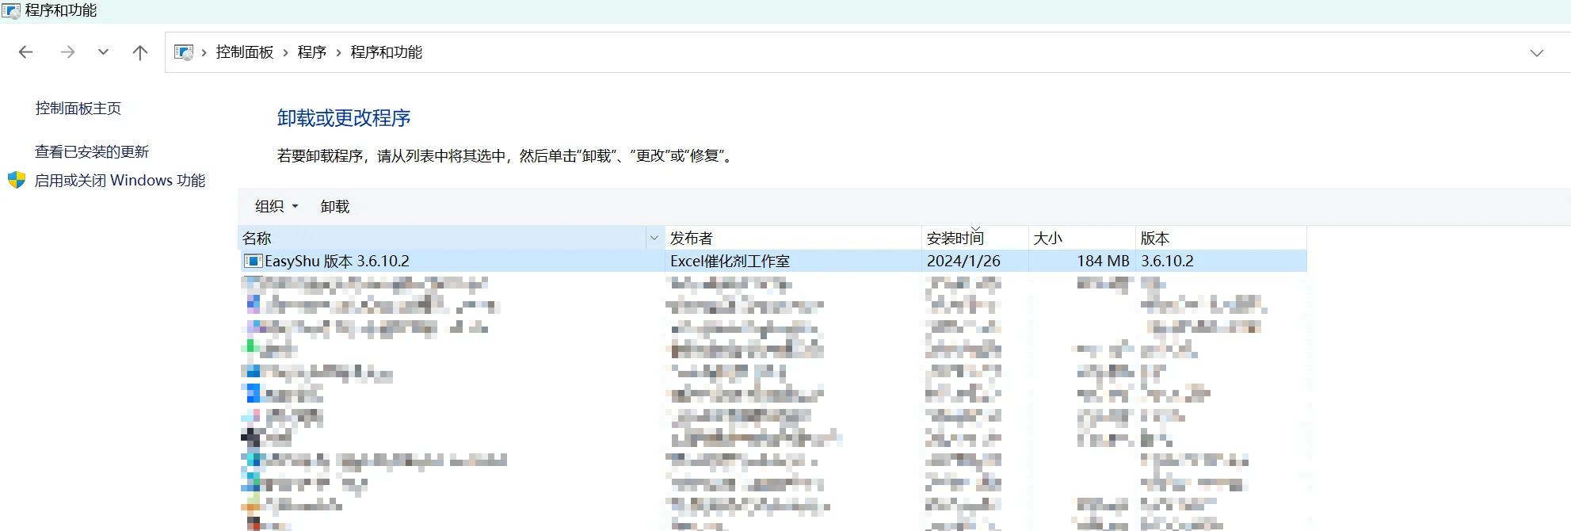Sort list by 发布者 column header
Screen dimensions: 1571x531
pyautogui.click(x=793, y=238)
